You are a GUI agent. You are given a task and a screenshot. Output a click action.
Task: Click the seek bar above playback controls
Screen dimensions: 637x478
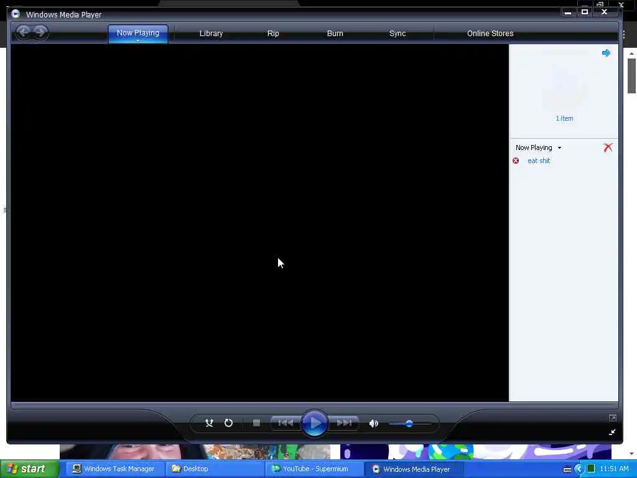click(314, 405)
